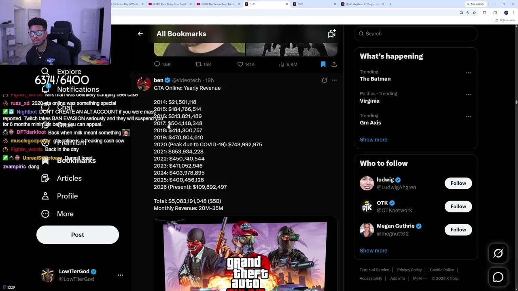Click the Ask Gemini button
Screen dimensions: 518x291
click(x=476, y=4)
